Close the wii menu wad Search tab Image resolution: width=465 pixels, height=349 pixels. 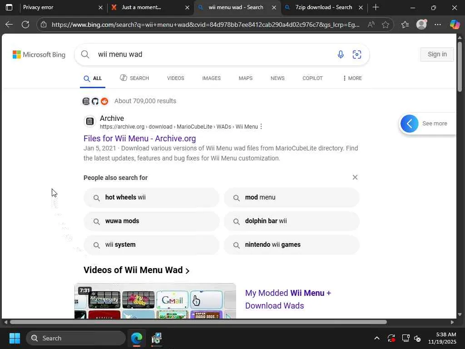274,7
